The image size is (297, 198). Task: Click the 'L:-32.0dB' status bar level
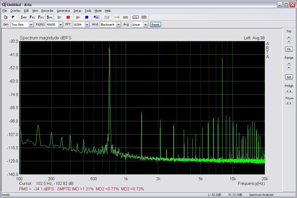click(x=215, y=195)
